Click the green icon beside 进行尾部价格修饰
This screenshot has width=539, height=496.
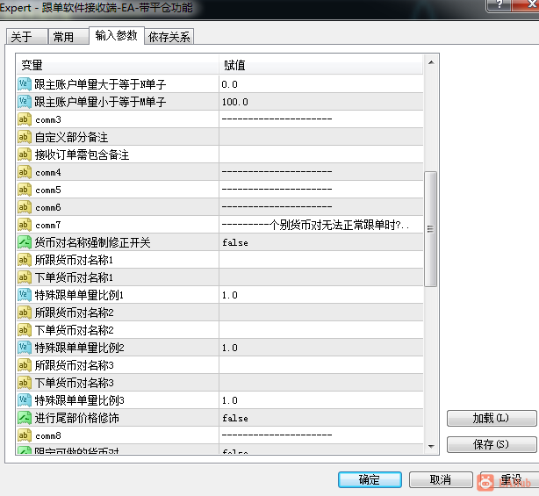click(x=24, y=418)
